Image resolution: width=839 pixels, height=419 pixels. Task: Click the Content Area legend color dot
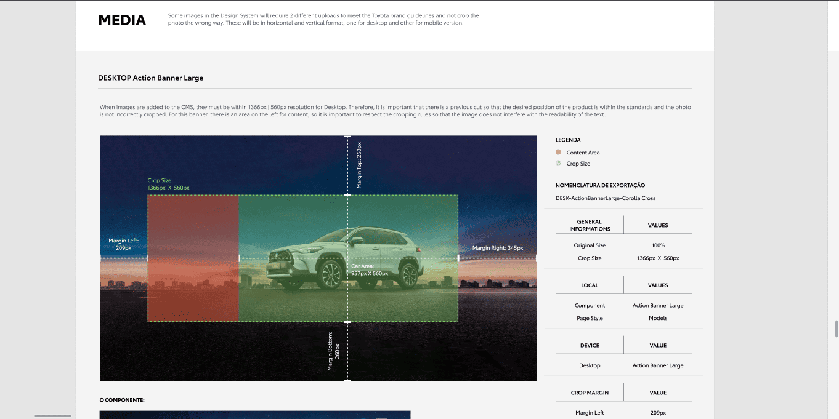click(x=558, y=152)
